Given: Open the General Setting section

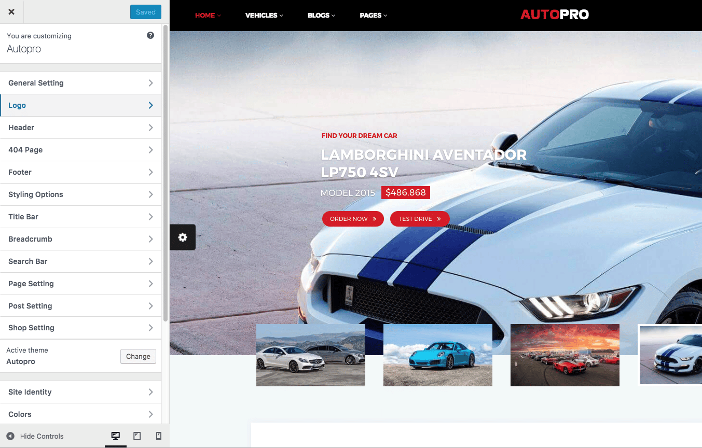Looking at the screenshot, I should click(81, 83).
